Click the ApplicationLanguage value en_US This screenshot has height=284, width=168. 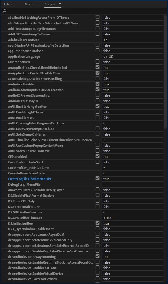(x=133, y=57)
